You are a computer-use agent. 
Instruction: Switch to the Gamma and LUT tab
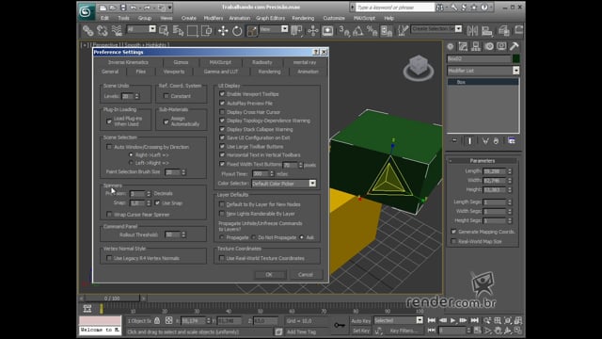pyautogui.click(x=221, y=72)
